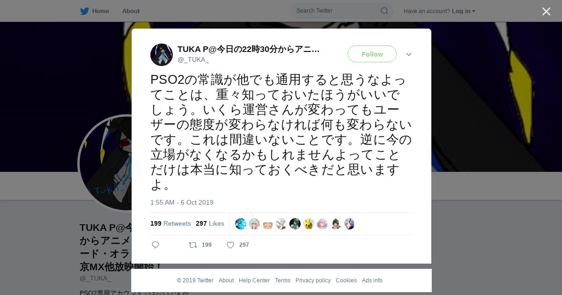Retweet using the retweet arrows icon
Viewport: 562px width, 295px height.
pos(192,245)
